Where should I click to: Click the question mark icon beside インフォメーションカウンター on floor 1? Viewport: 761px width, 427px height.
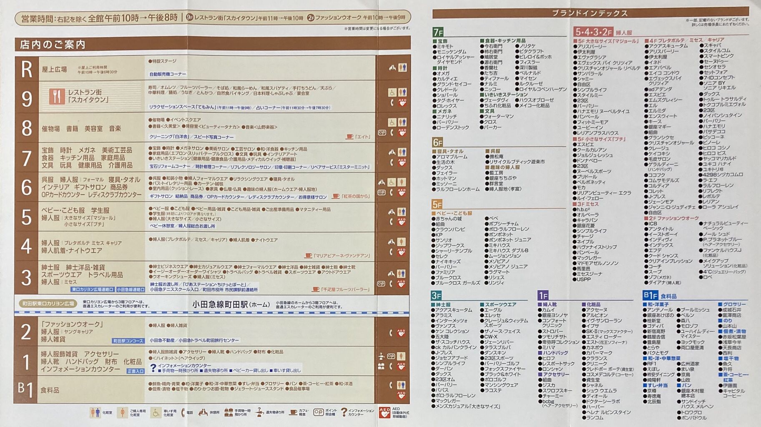(153, 367)
